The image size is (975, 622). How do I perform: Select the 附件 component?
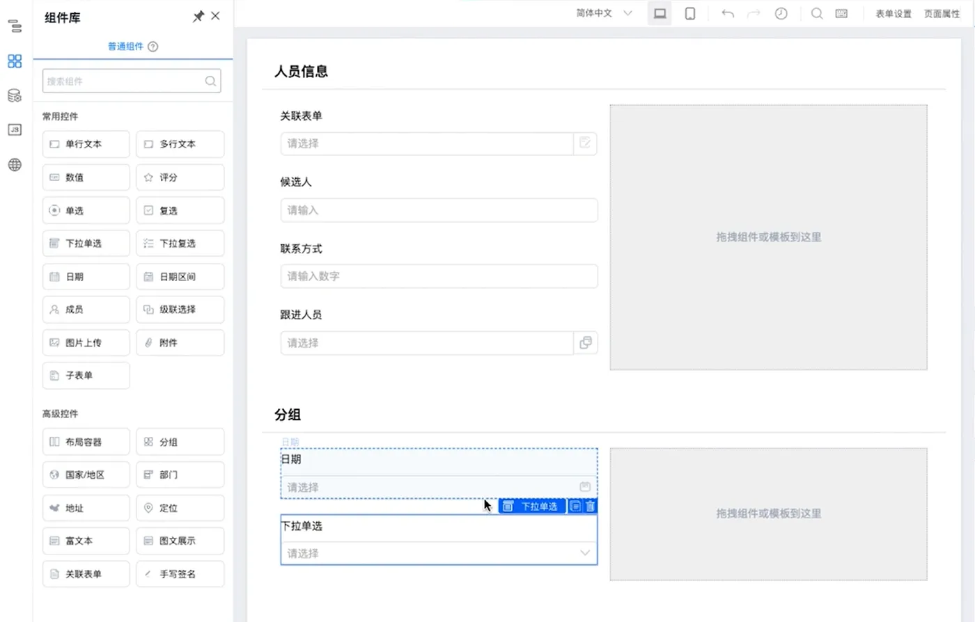pos(180,342)
